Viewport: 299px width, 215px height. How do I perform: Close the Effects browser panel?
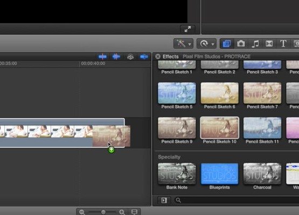point(158,56)
